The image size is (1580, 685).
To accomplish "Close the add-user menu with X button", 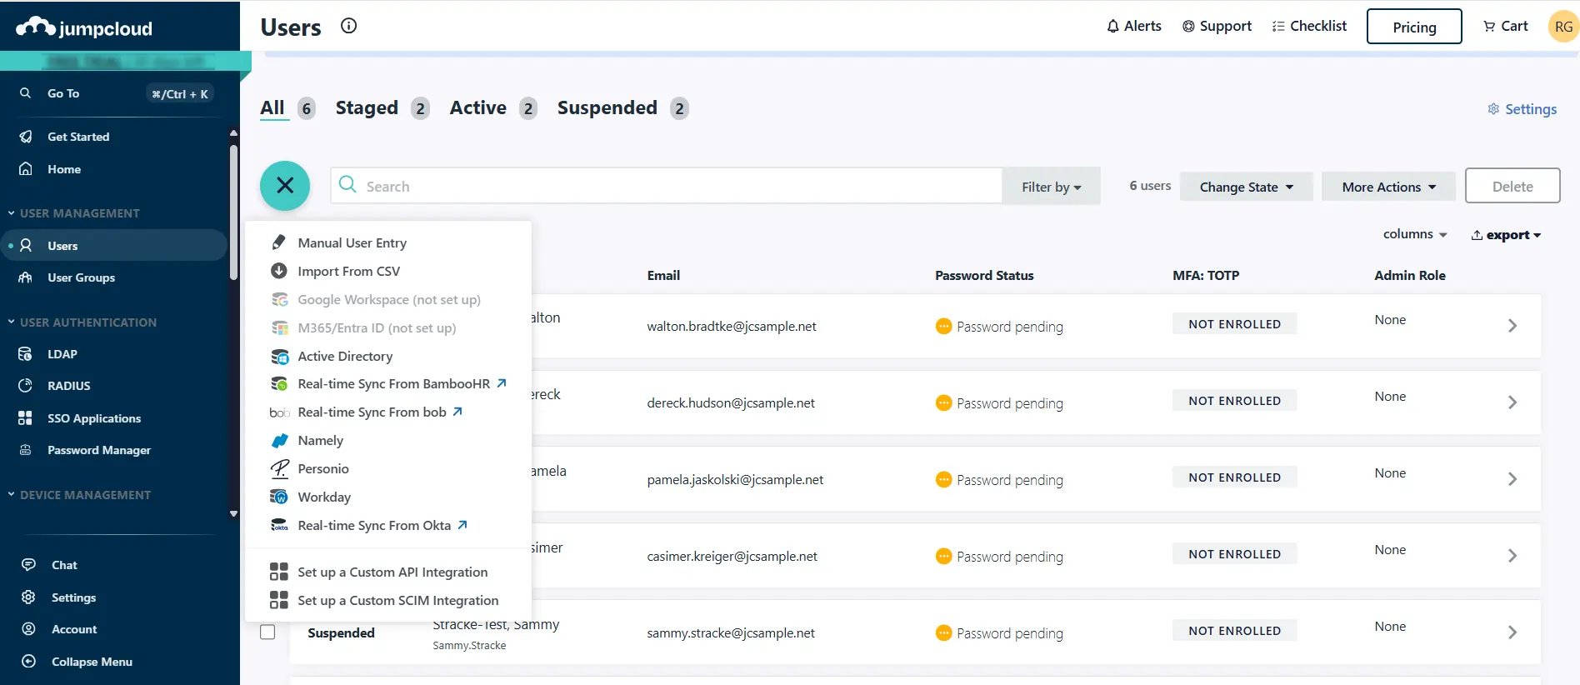I will [285, 186].
